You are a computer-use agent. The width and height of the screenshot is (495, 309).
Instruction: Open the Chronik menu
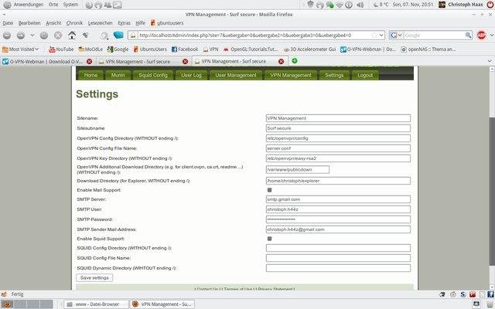(74, 23)
